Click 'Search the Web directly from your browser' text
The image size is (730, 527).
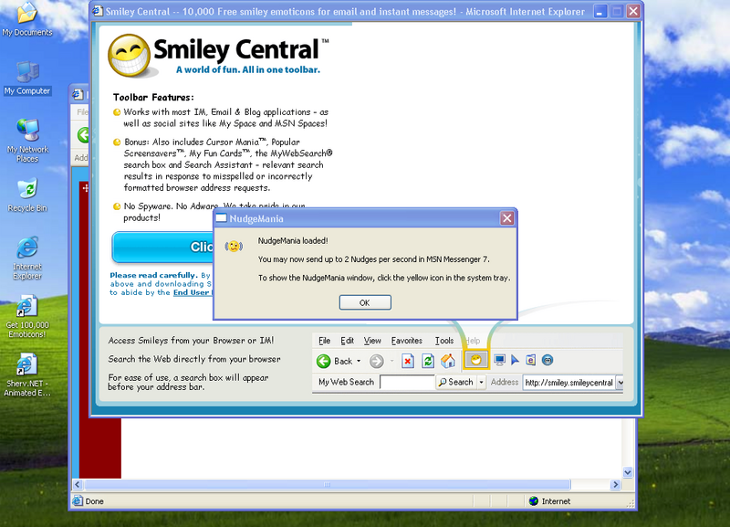(x=194, y=359)
